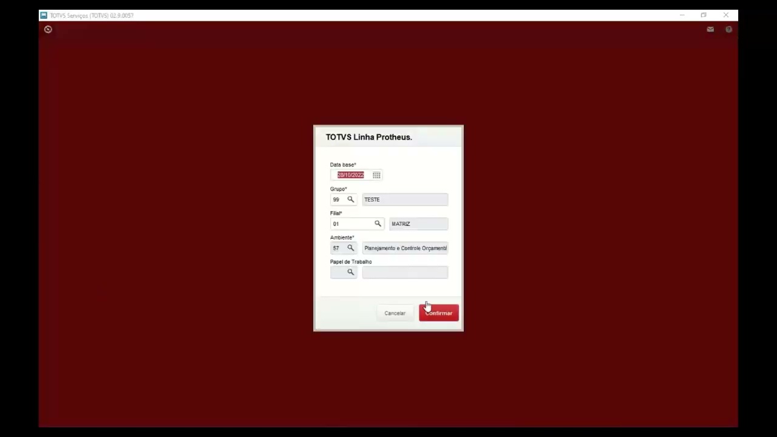Click the TOTVS Linha Protheus dialog title
The height and width of the screenshot is (437, 777).
pyautogui.click(x=368, y=137)
